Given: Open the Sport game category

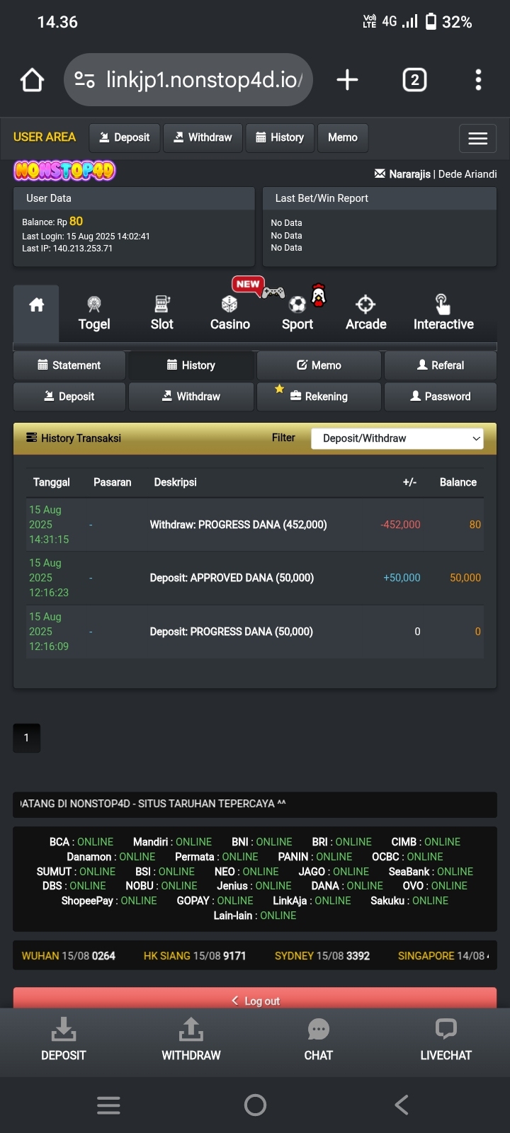Looking at the screenshot, I should 297,314.
